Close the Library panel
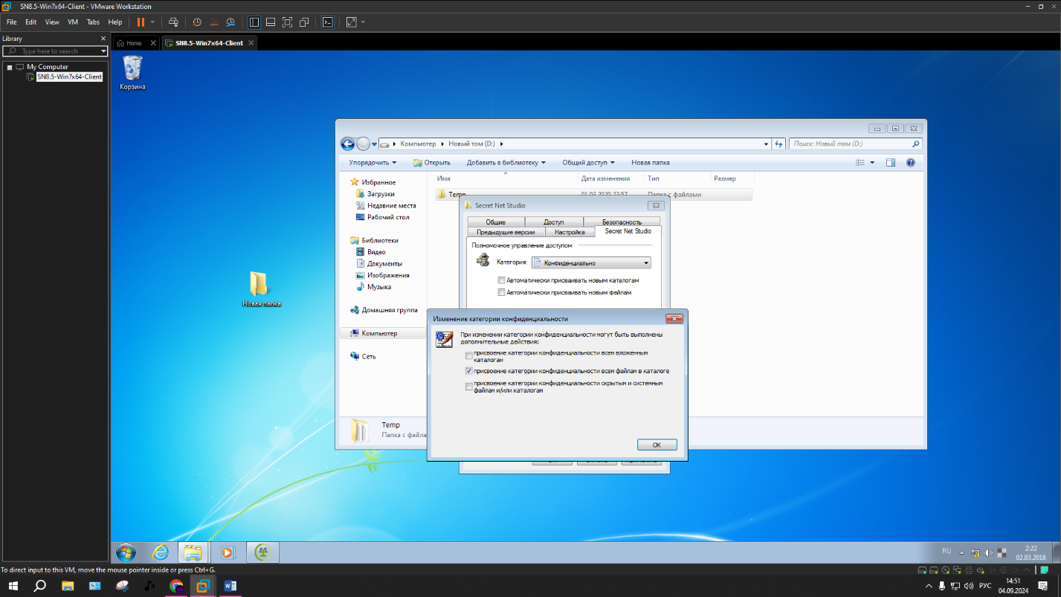The height and width of the screenshot is (597, 1061). 103,39
